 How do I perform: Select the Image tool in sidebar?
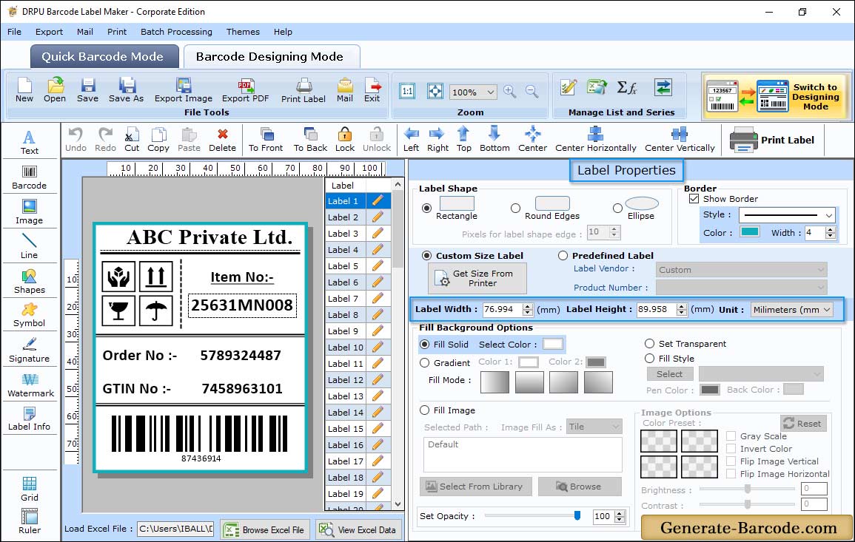coord(30,212)
